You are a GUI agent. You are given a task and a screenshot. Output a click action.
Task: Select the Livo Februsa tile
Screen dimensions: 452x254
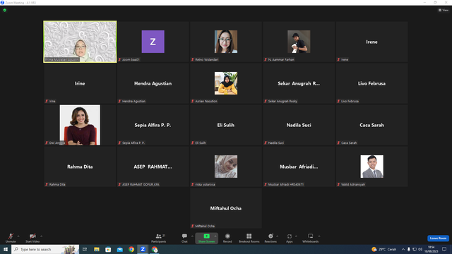371,83
